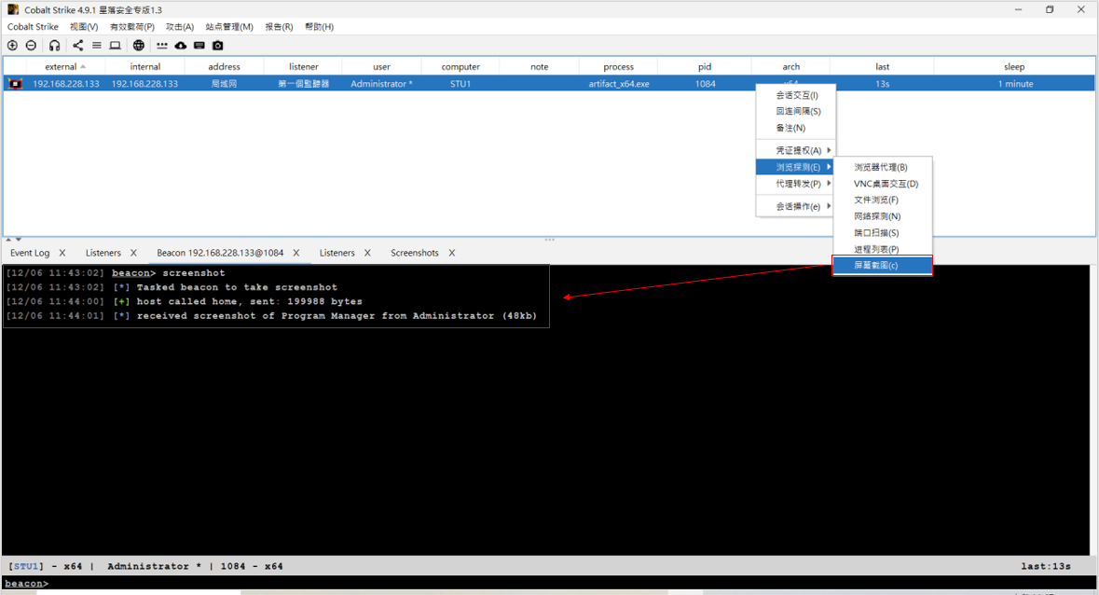Image resolution: width=1099 pixels, height=595 pixels.
Task: Click the disconnect minus icon in toolbar
Action: click(31, 46)
